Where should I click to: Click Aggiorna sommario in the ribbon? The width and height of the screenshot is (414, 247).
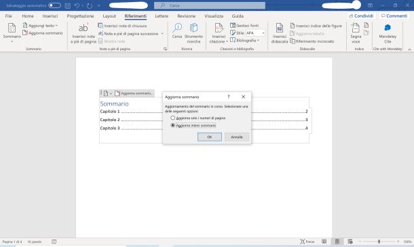point(43,33)
